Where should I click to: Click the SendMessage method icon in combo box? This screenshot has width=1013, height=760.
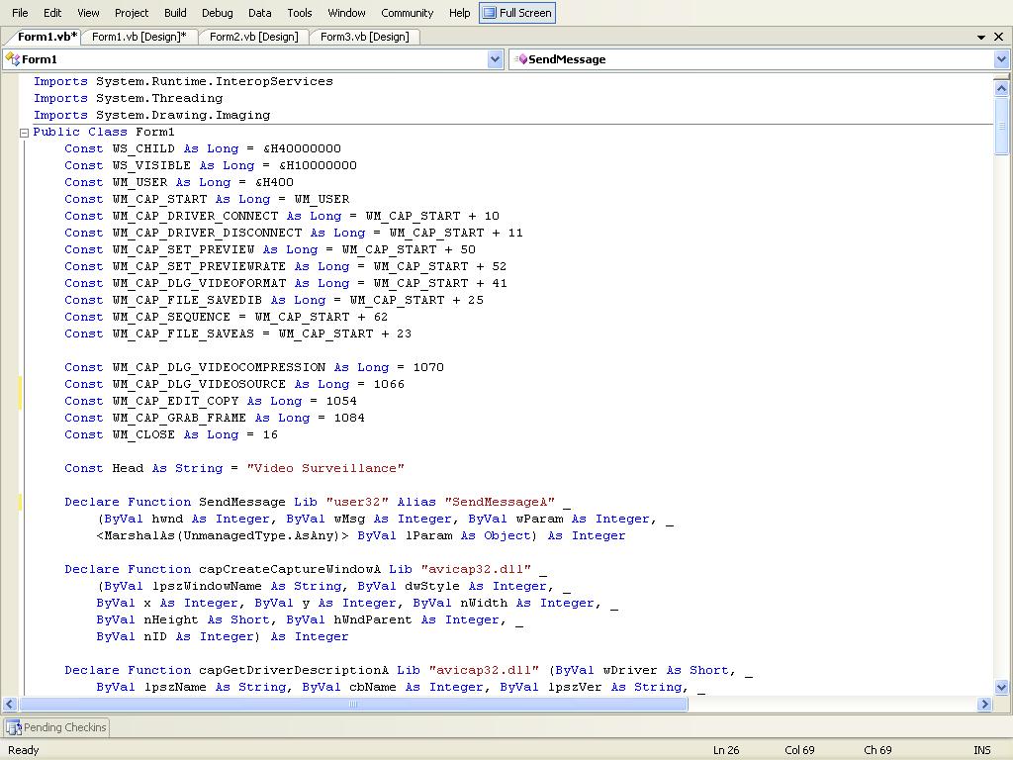[520, 59]
